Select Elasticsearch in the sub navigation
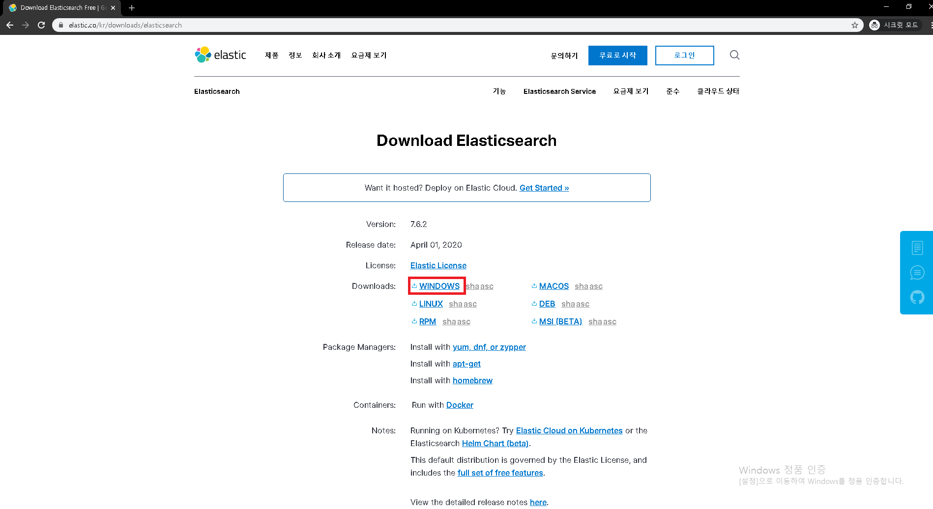This screenshot has height=509, width=933. (217, 91)
